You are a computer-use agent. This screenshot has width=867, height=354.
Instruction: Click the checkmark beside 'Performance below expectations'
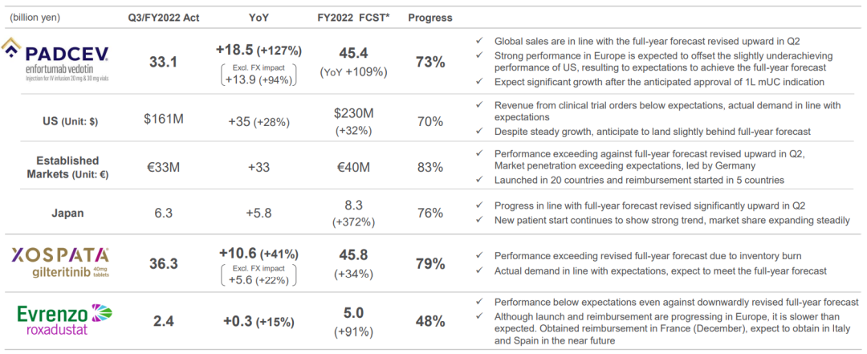coord(479,302)
